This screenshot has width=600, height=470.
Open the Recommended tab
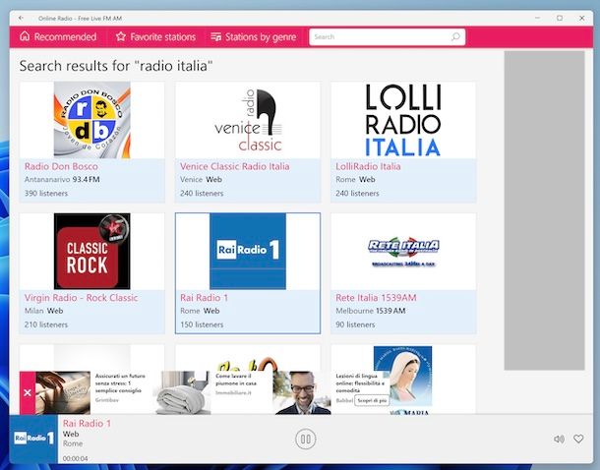(x=58, y=37)
